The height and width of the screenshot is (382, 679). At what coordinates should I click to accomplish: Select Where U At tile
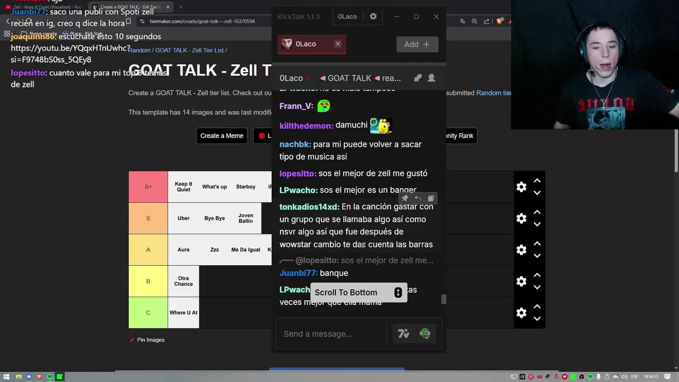184,312
